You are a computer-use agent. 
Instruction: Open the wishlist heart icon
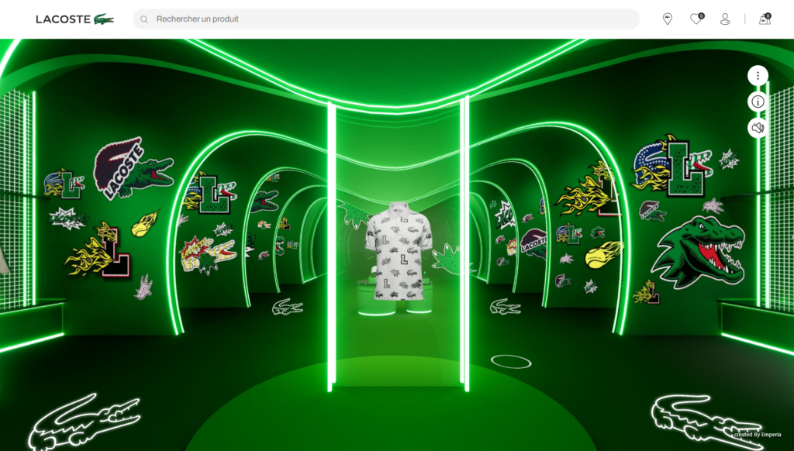point(697,19)
